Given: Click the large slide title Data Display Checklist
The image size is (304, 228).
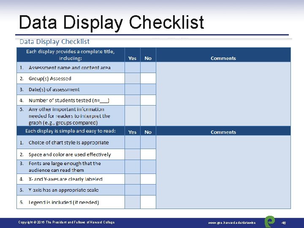Looking at the screenshot, I should (111, 22).
